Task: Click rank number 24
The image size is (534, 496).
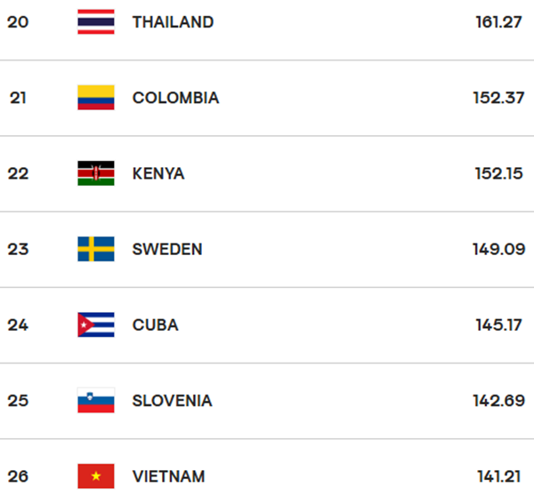Action: pos(18,324)
